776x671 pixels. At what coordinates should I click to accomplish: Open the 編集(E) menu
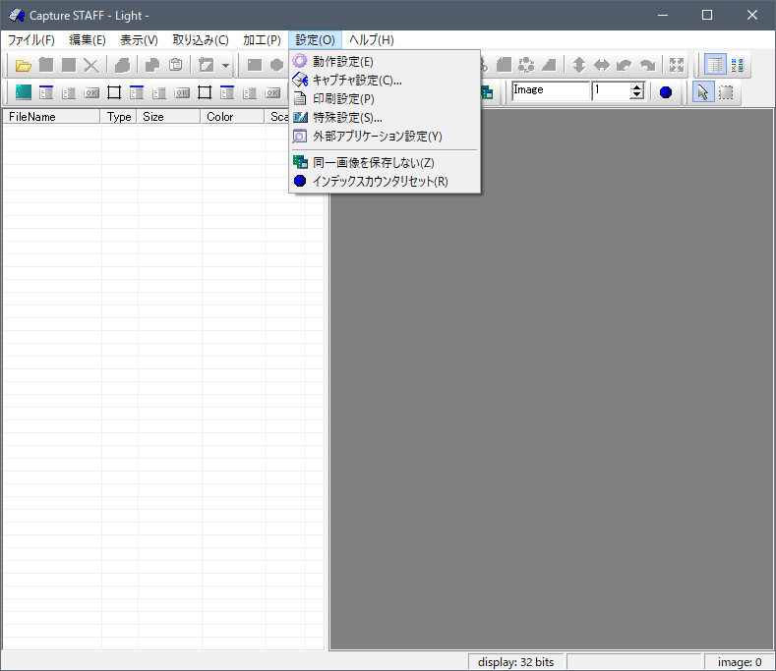(x=88, y=40)
